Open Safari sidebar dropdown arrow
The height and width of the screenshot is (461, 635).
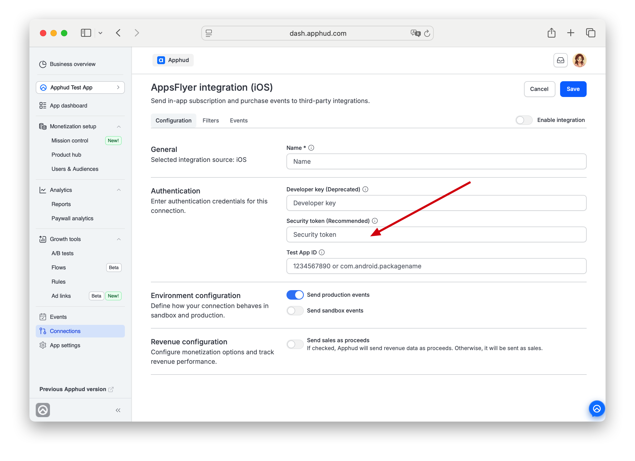point(100,33)
